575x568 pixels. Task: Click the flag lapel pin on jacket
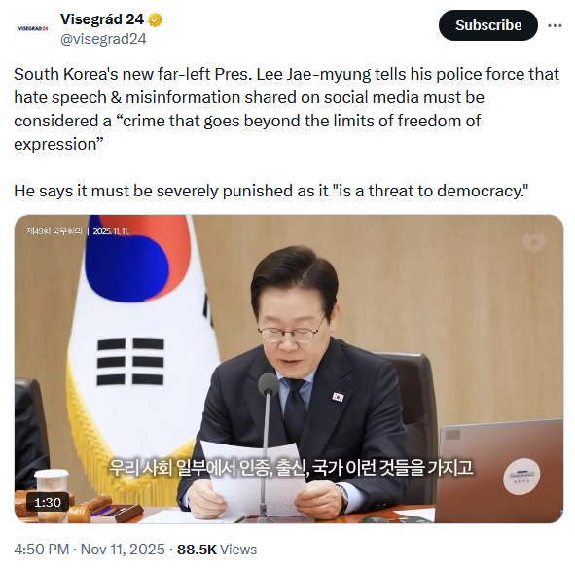339,397
